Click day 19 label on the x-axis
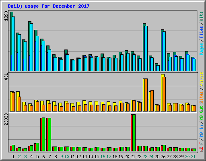Image resolution: width=206 pixels, height=161 pixels. pyautogui.click(x=121, y=157)
